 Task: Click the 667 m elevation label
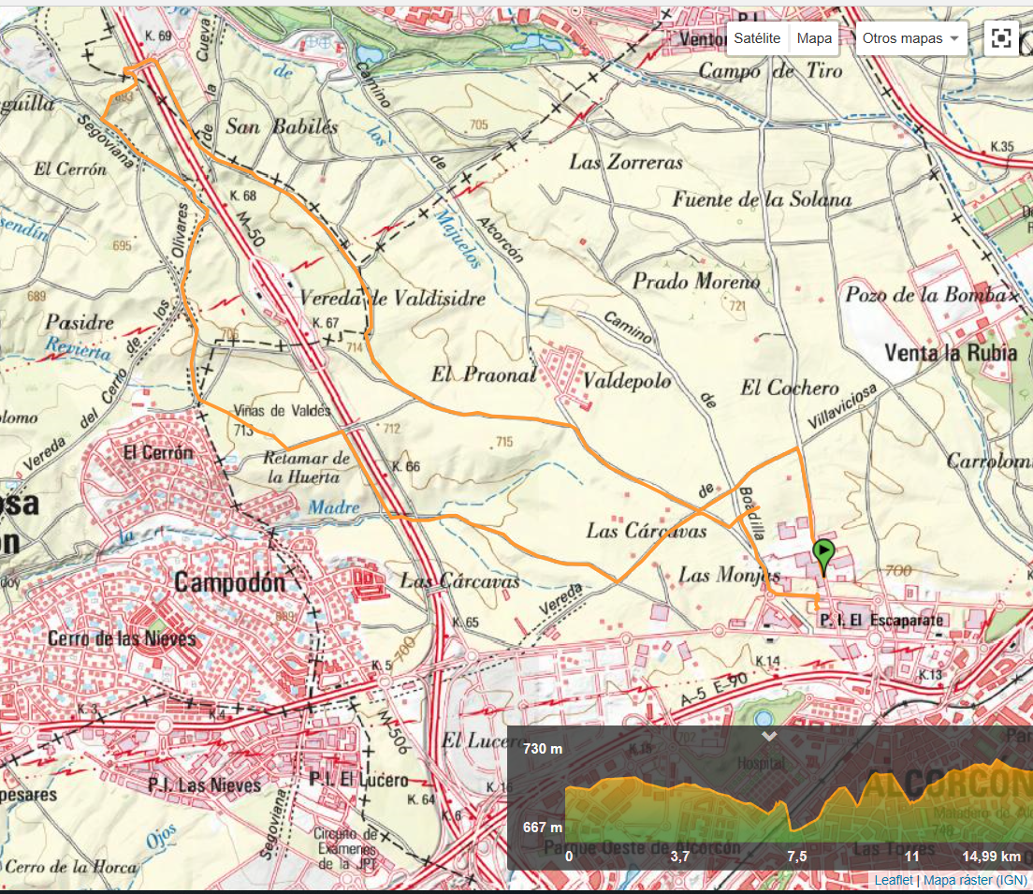click(542, 827)
